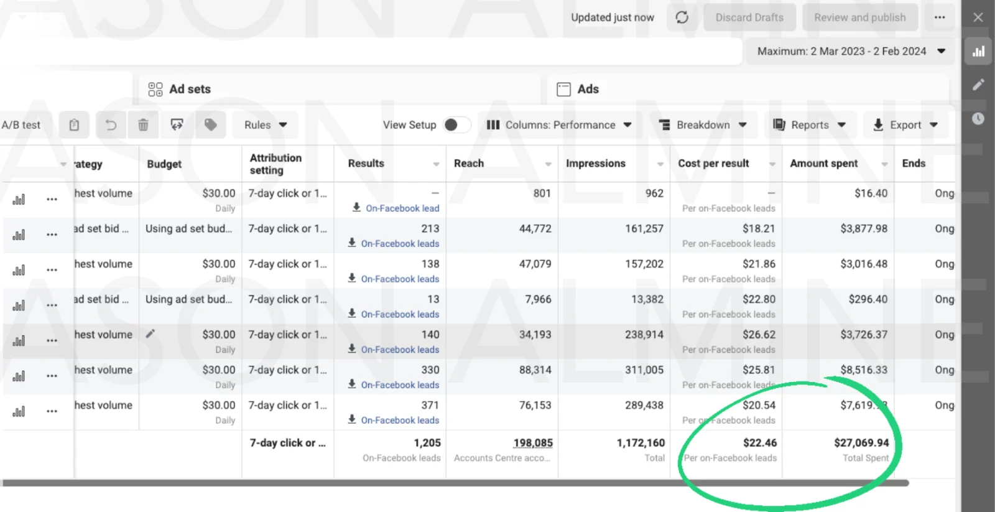Sort by the Amount spent column header
The width and height of the screenshot is (995, 512).
(838, 164)
